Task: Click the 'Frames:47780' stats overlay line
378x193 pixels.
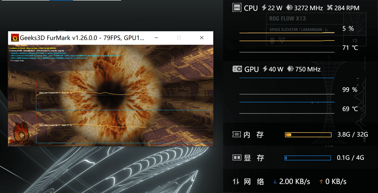Action: pyautogui.click(x=37, y=51)
